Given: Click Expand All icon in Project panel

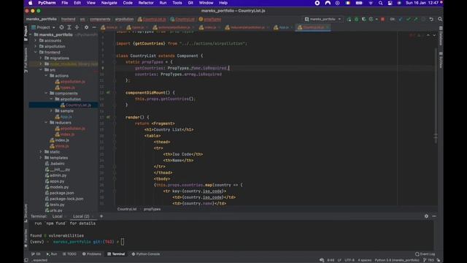Looking at the screenshot, I should (69, 27).
